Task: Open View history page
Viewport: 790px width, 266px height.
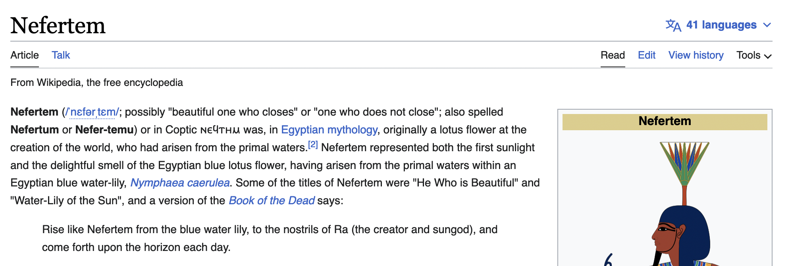Action: tap(696, 55)
